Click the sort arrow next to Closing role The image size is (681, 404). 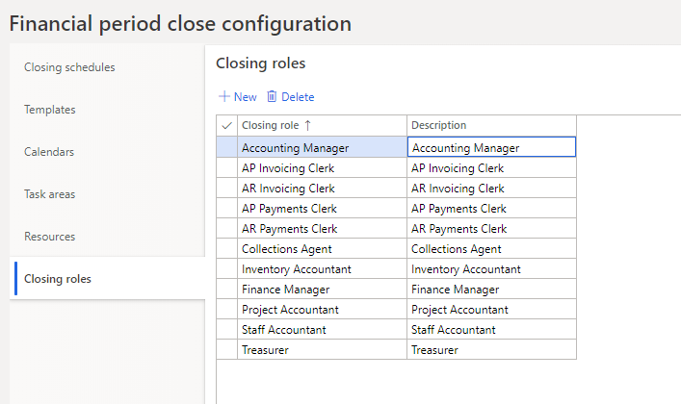point(308,126)
